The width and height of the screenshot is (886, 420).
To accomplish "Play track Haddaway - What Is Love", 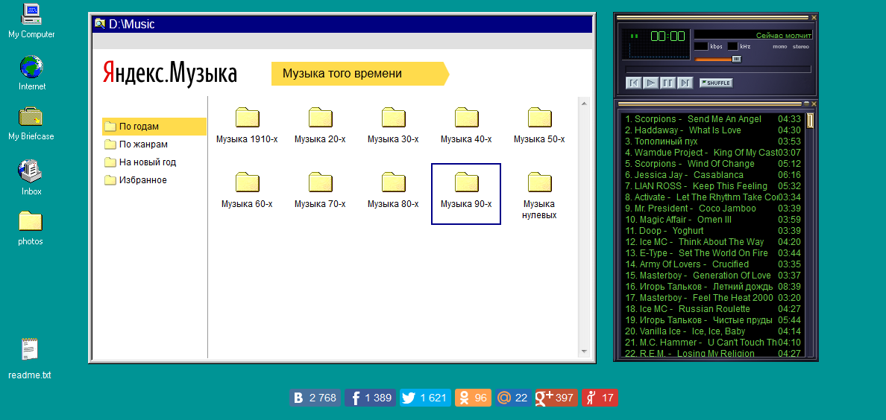I will click(686, 130).
